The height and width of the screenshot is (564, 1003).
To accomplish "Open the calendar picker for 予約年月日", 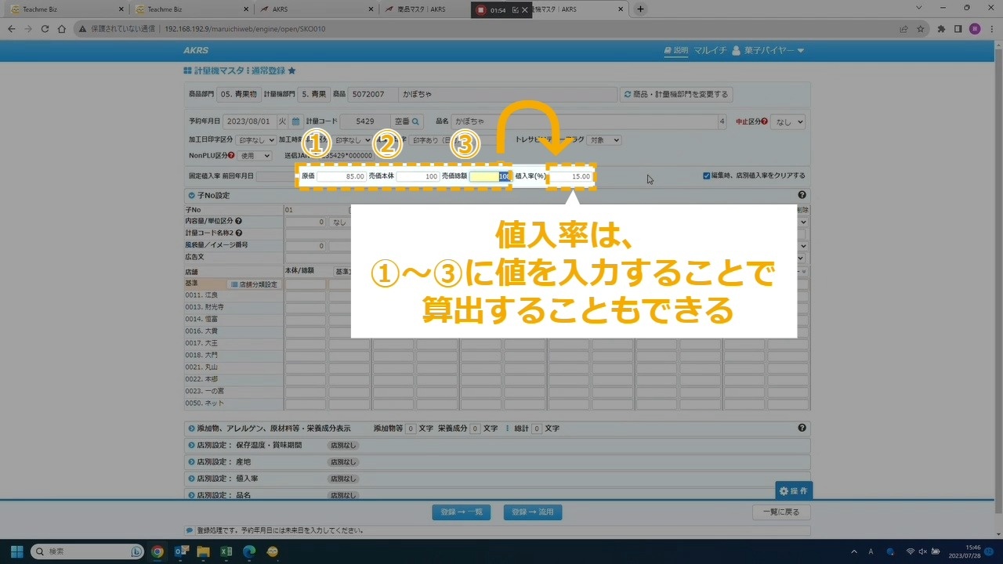I will 295,121.
